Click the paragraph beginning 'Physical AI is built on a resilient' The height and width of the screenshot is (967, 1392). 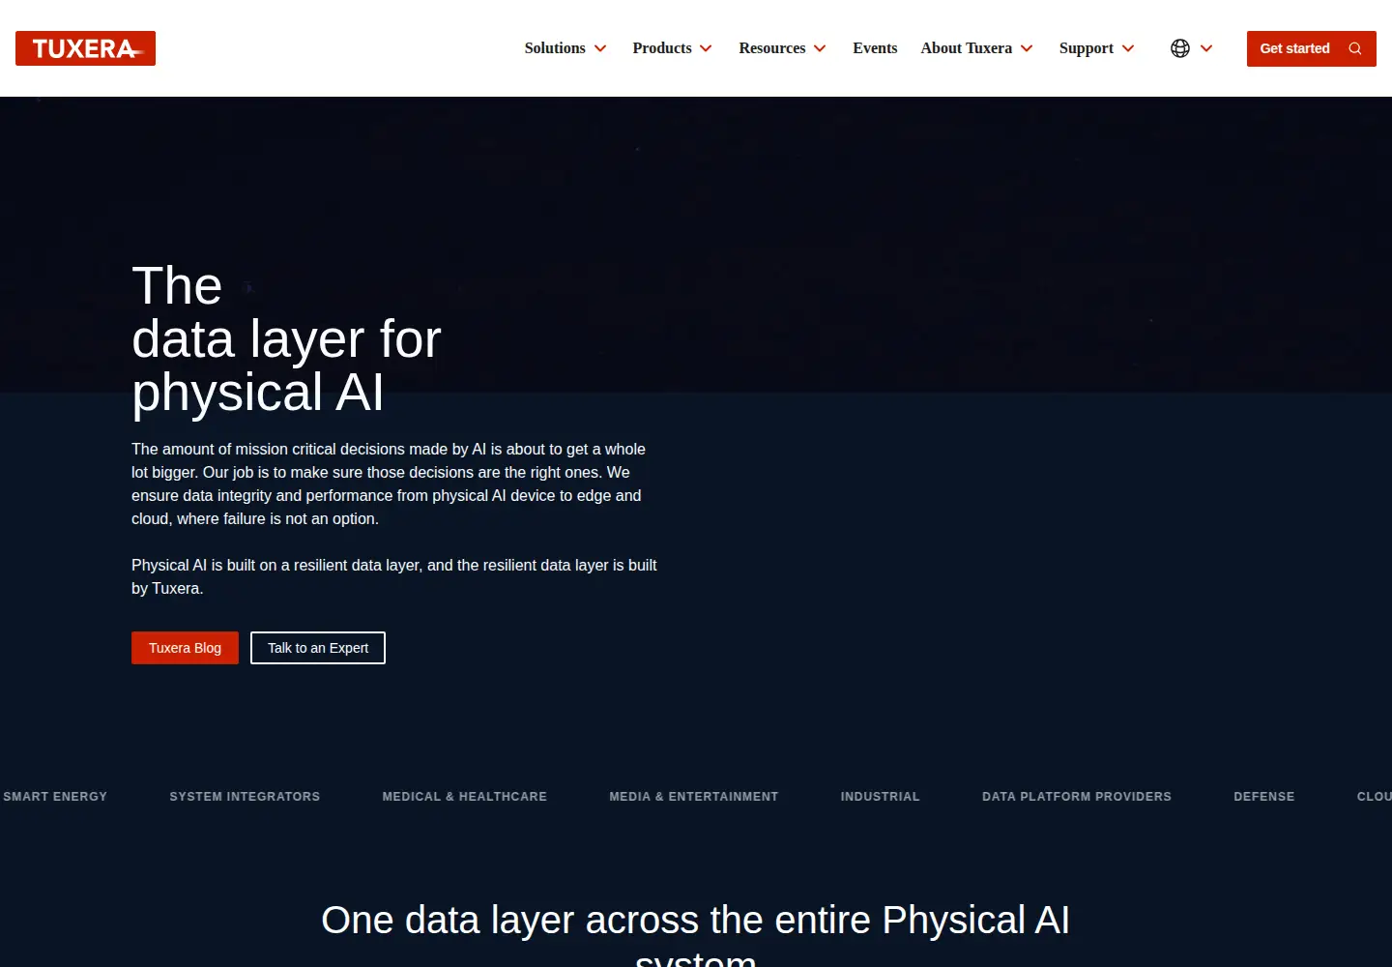point(394,576)
